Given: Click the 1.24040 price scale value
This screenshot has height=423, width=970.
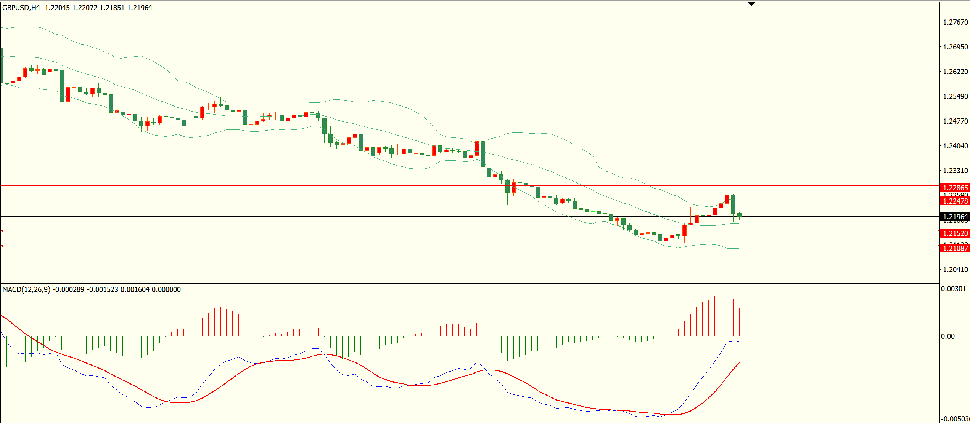Looking at the screenshot, I should pyautogui.click(x=955, y=146).
